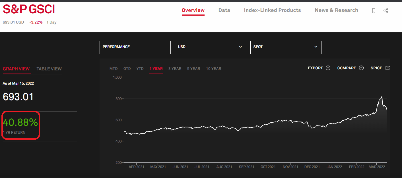This screenshot has height=178, width=402.
Task: Show the 3 Year chart range
Action: pyautogui.click(x=175, y=68)
